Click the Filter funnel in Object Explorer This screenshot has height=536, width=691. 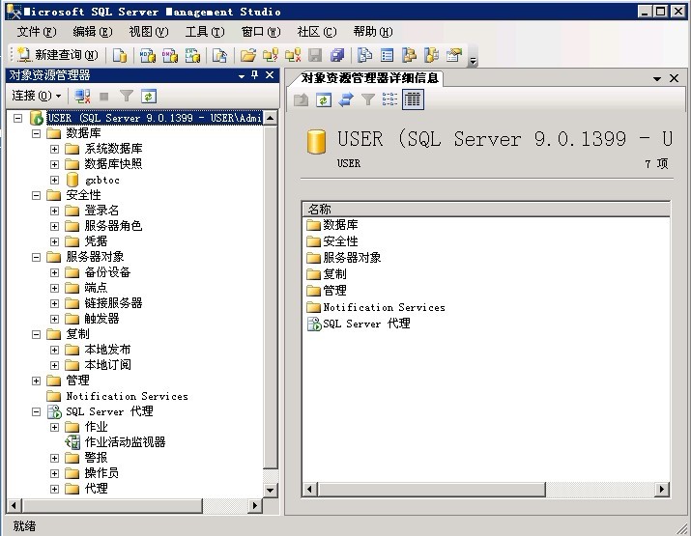tap(127, 96)
